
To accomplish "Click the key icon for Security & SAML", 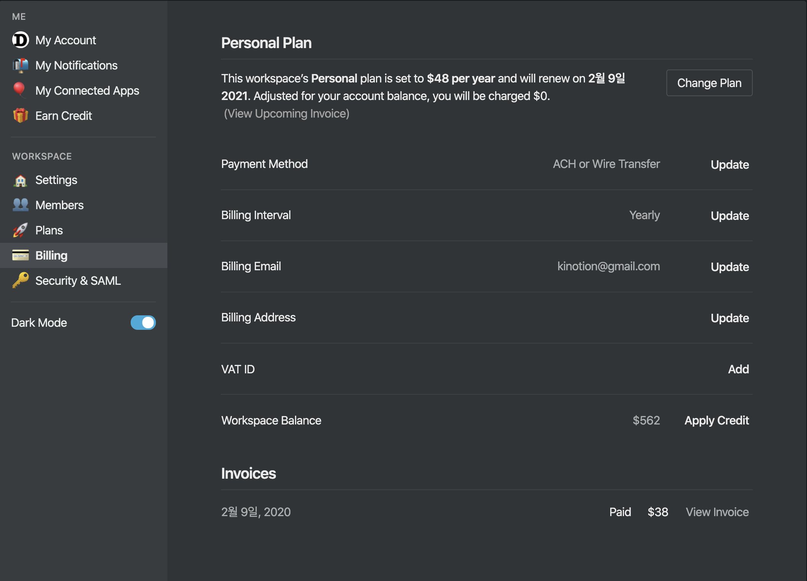I will 20,280.
